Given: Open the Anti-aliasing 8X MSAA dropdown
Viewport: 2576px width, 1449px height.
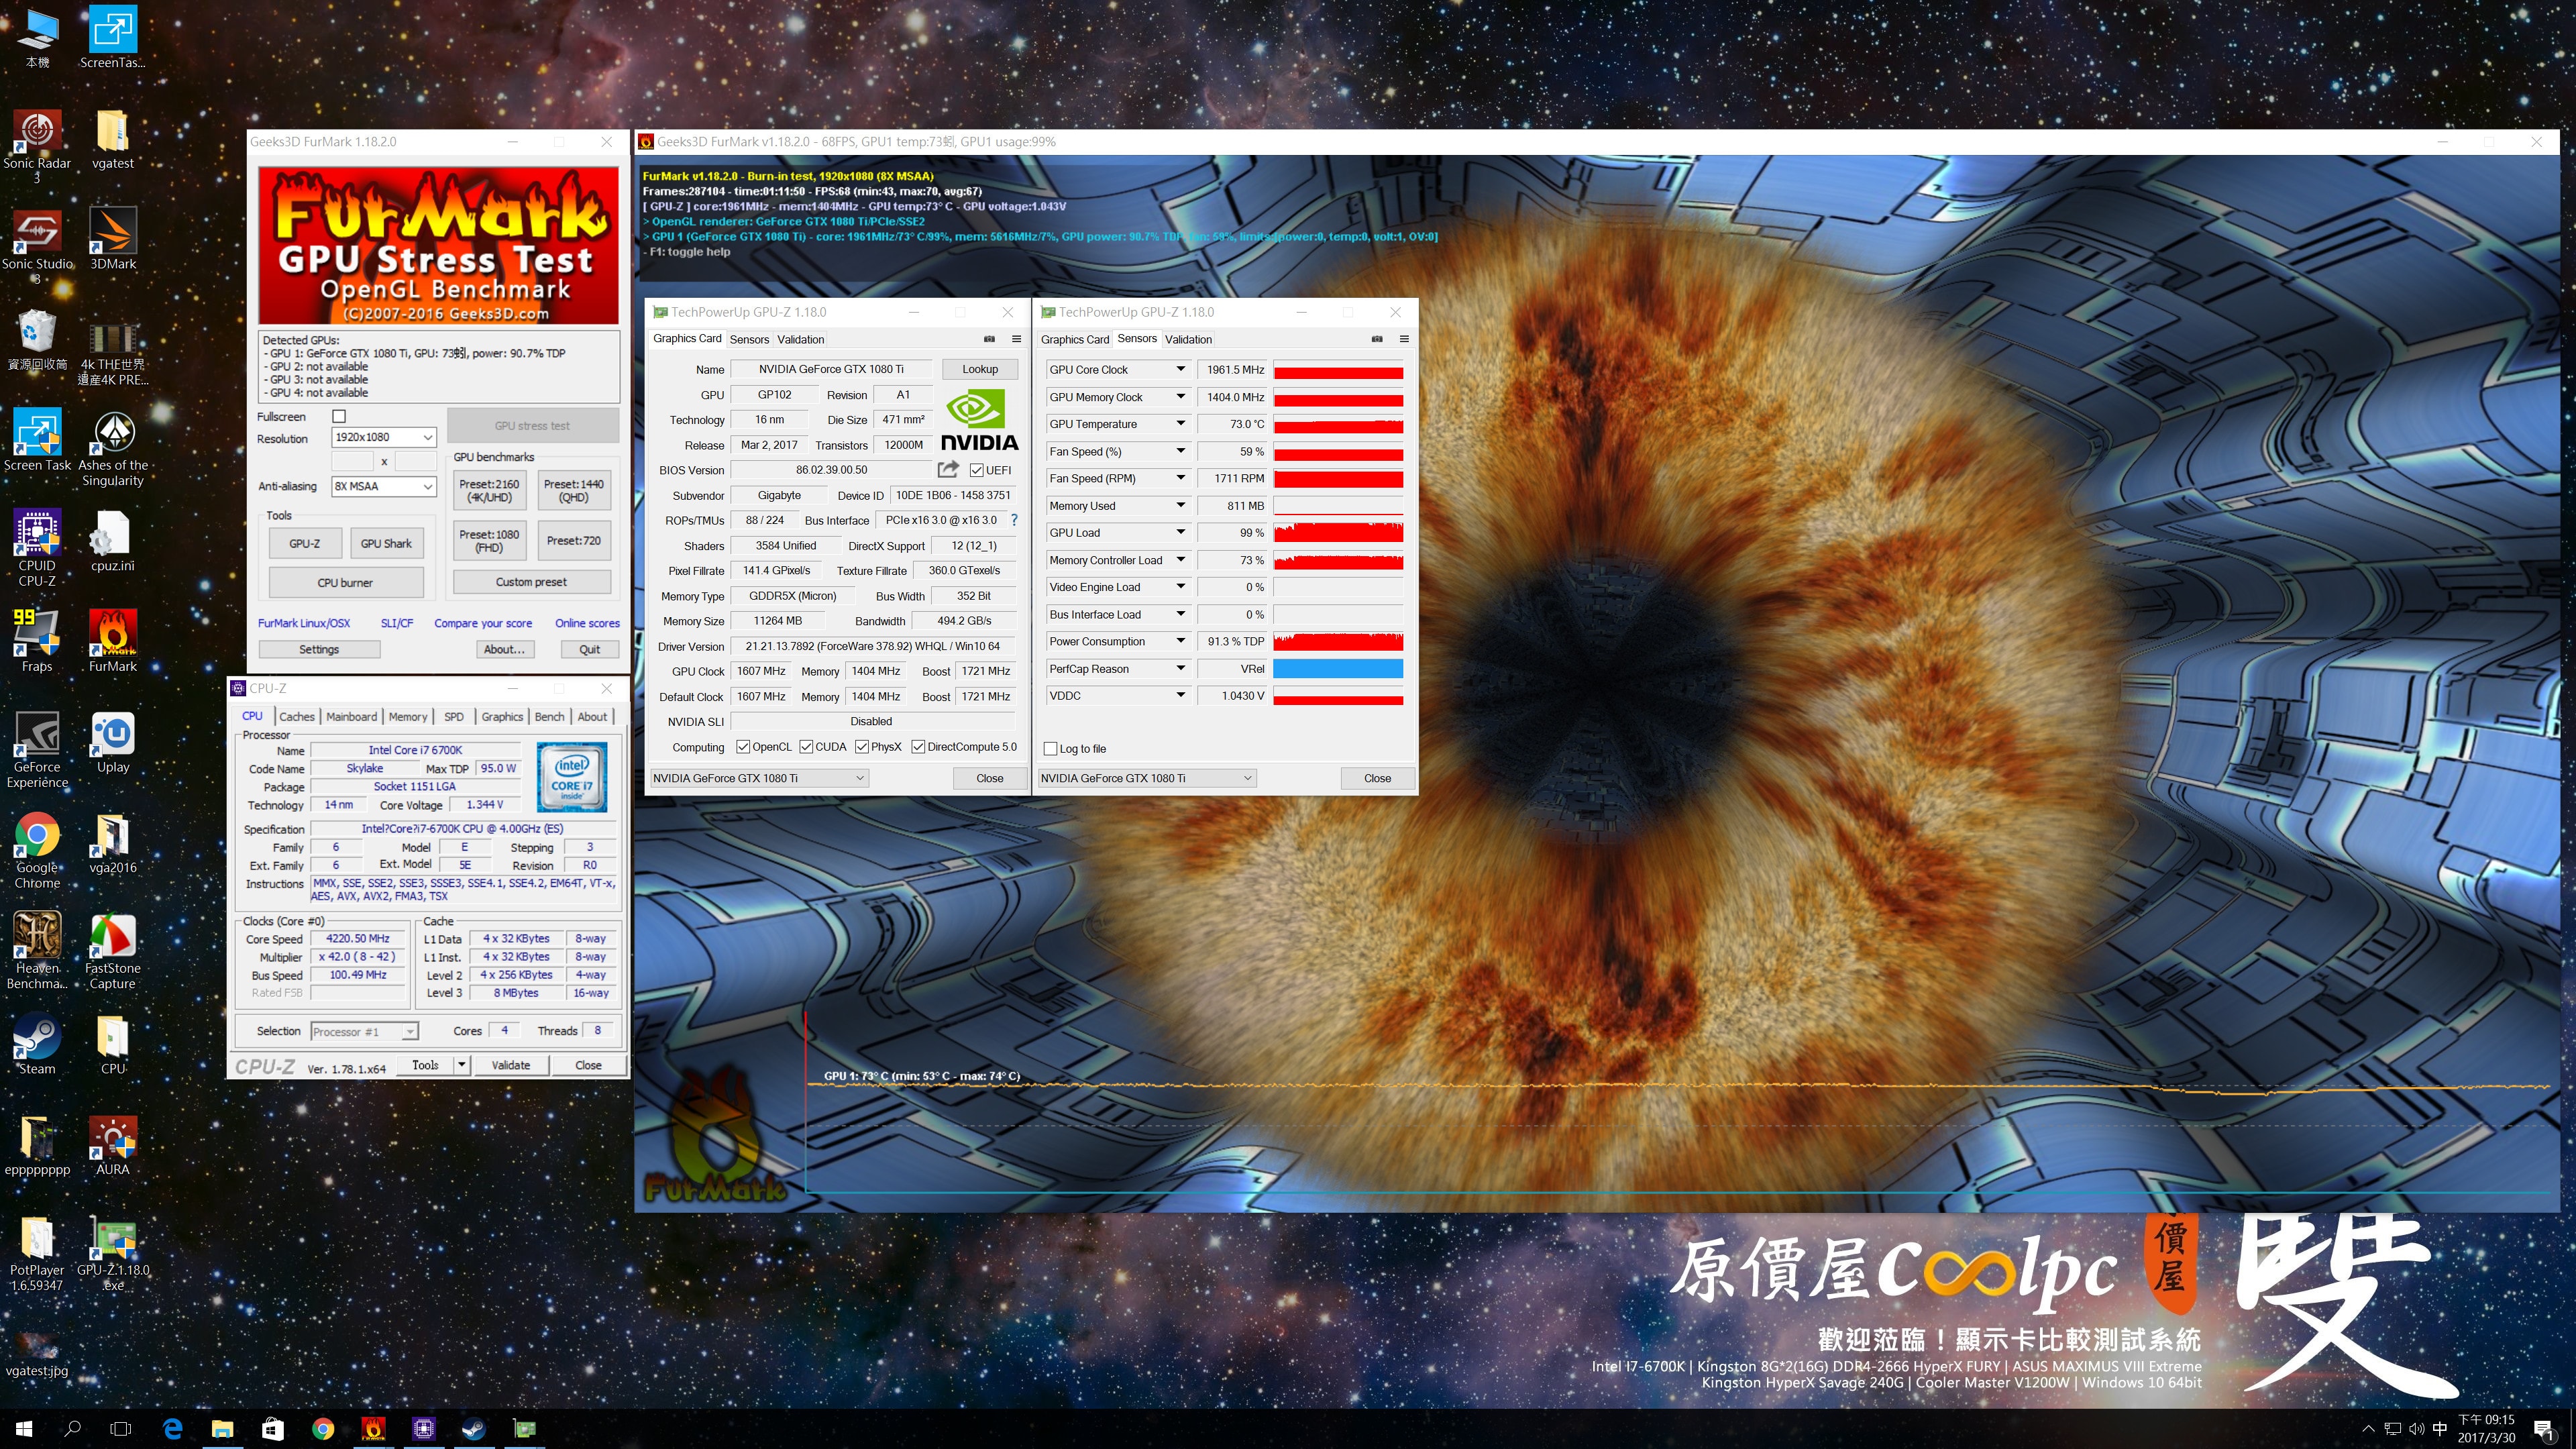Looking at the screenshot, I should 384,486.
